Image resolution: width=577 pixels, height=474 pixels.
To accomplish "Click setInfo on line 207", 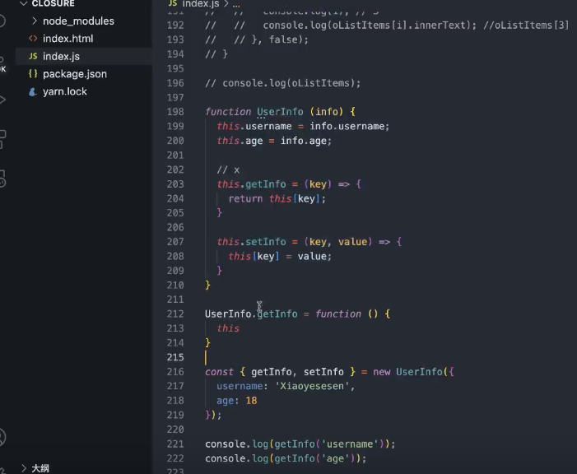I will click(x=266, y=242).
